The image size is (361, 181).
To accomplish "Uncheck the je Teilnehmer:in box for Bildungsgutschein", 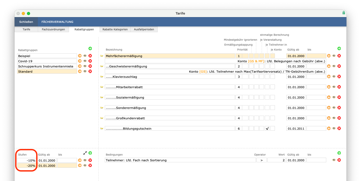I will click(x=267, y=128).
